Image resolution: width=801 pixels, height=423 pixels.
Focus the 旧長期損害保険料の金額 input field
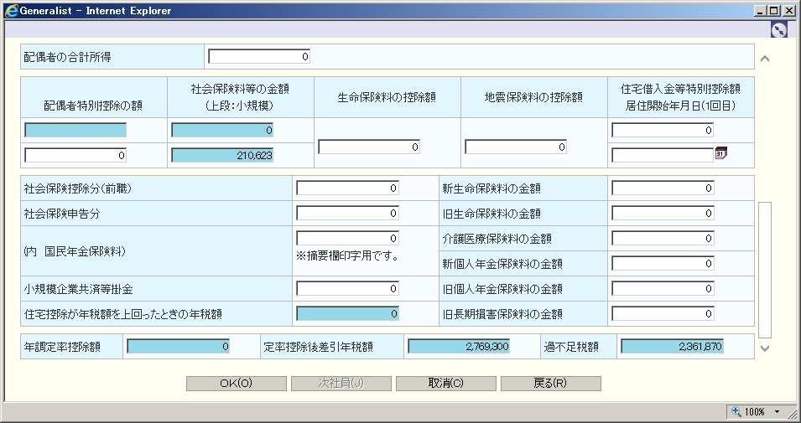click(663, 314)
